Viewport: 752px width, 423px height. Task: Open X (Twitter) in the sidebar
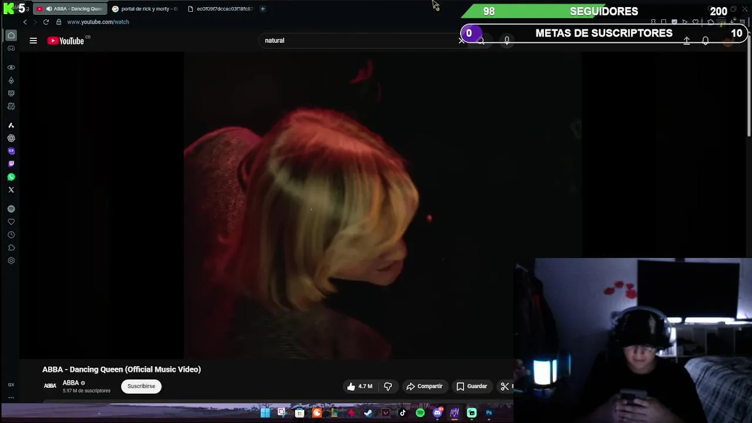(11, 190)
